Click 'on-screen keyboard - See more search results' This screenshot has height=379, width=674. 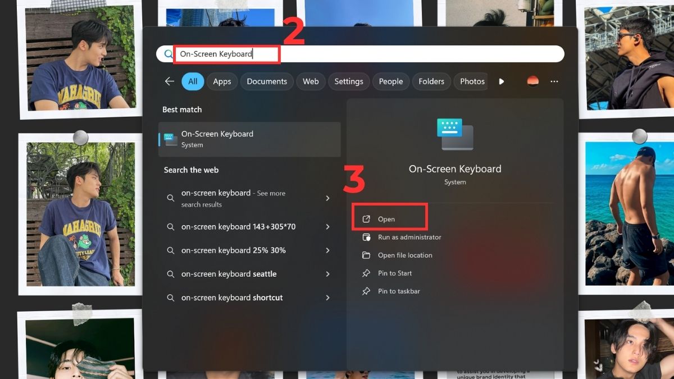249,198
